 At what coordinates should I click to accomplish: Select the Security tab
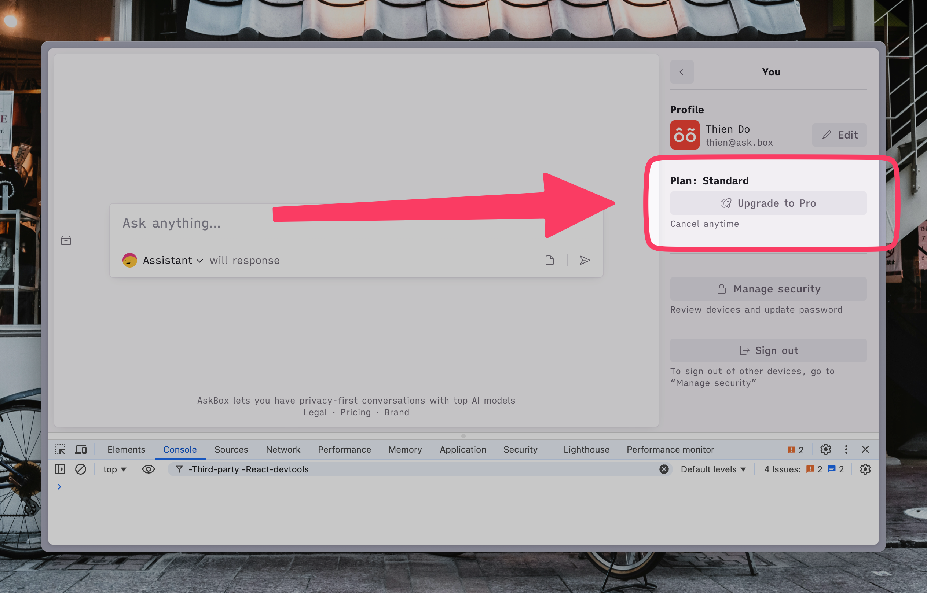click(520, 449)
